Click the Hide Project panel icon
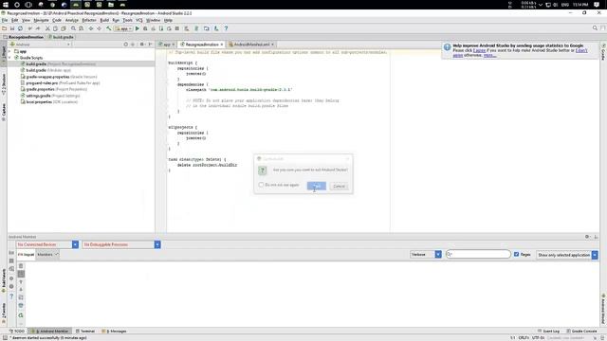Viewport: 607px width, 341px height. 151,45
